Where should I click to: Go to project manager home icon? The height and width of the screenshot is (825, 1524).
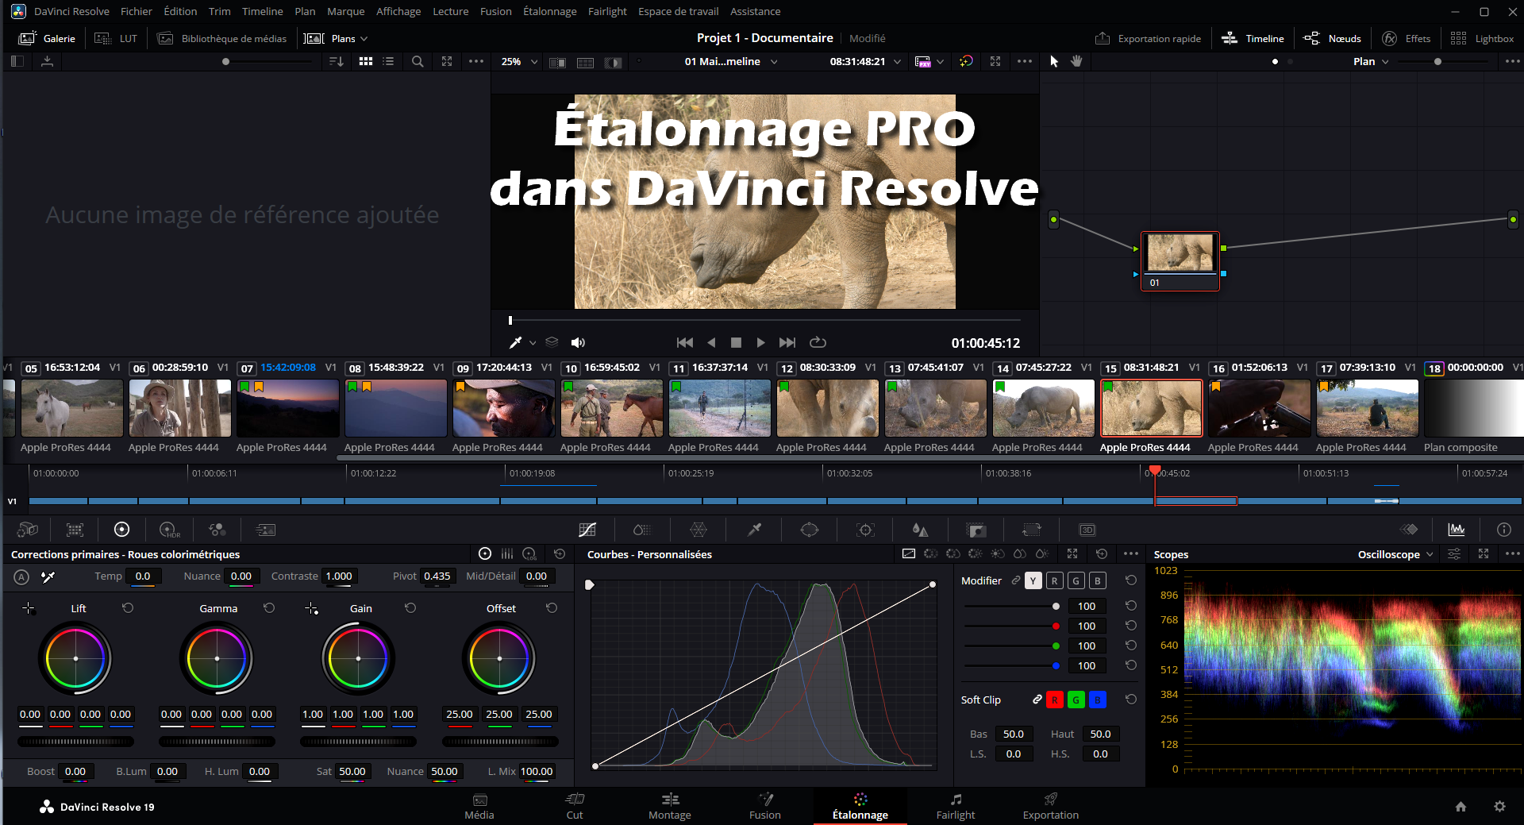point(1460,806)
